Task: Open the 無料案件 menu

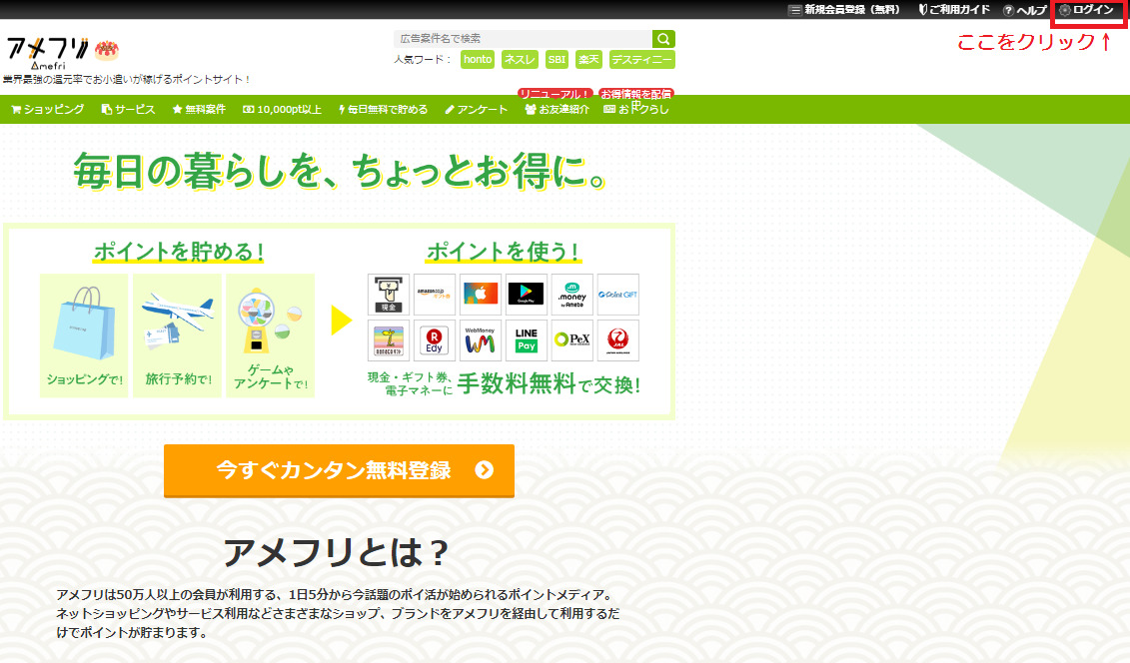Action: pos(199,110)
